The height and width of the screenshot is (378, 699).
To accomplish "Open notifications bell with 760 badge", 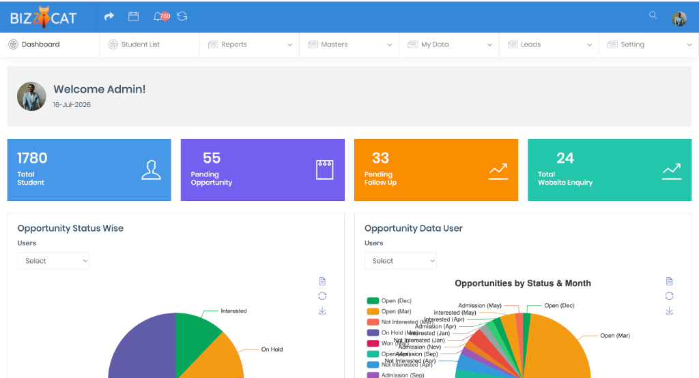I will click(161, 16).
